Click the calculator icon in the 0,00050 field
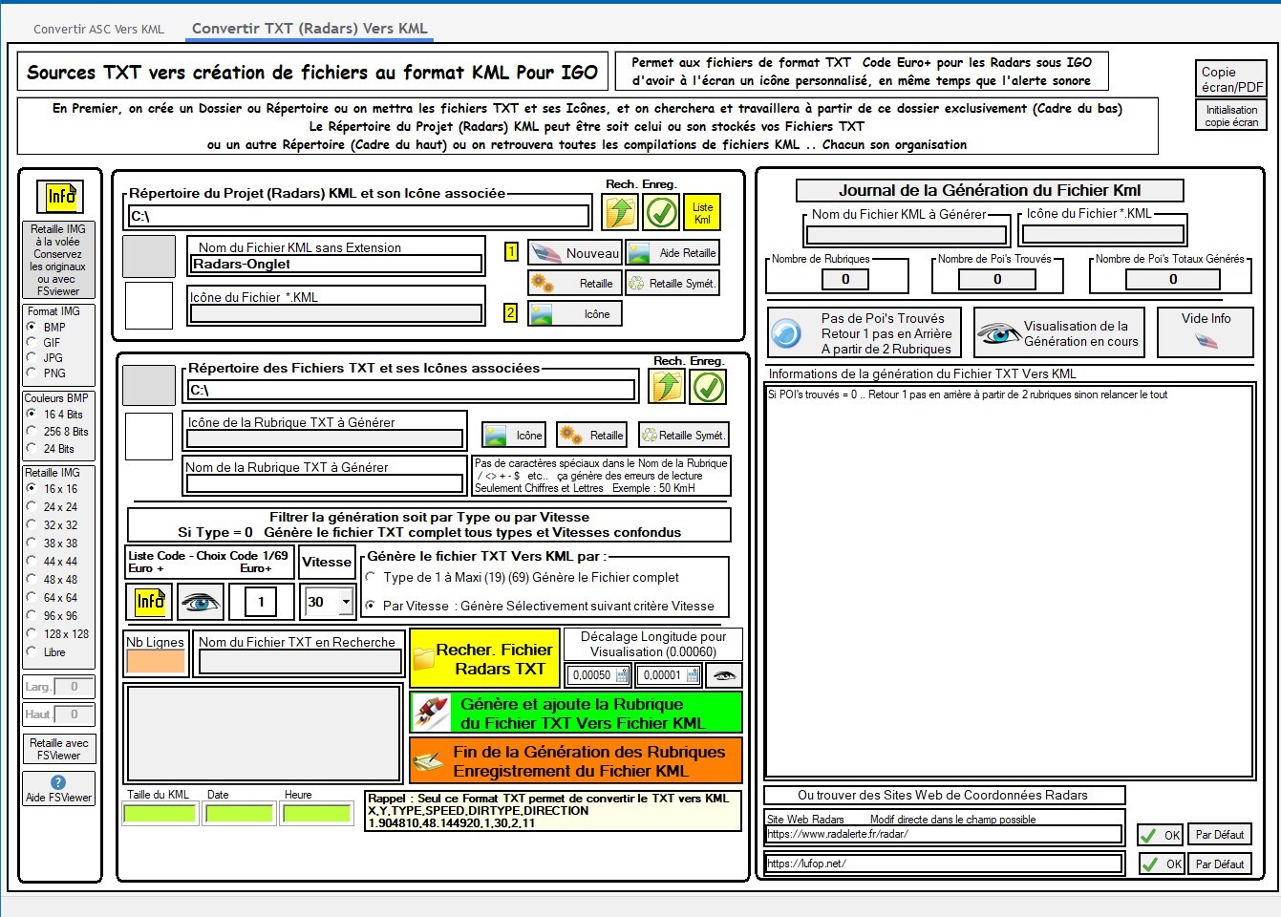The image size is (1281, 917). pyautogui.click(x=622, y=675)
